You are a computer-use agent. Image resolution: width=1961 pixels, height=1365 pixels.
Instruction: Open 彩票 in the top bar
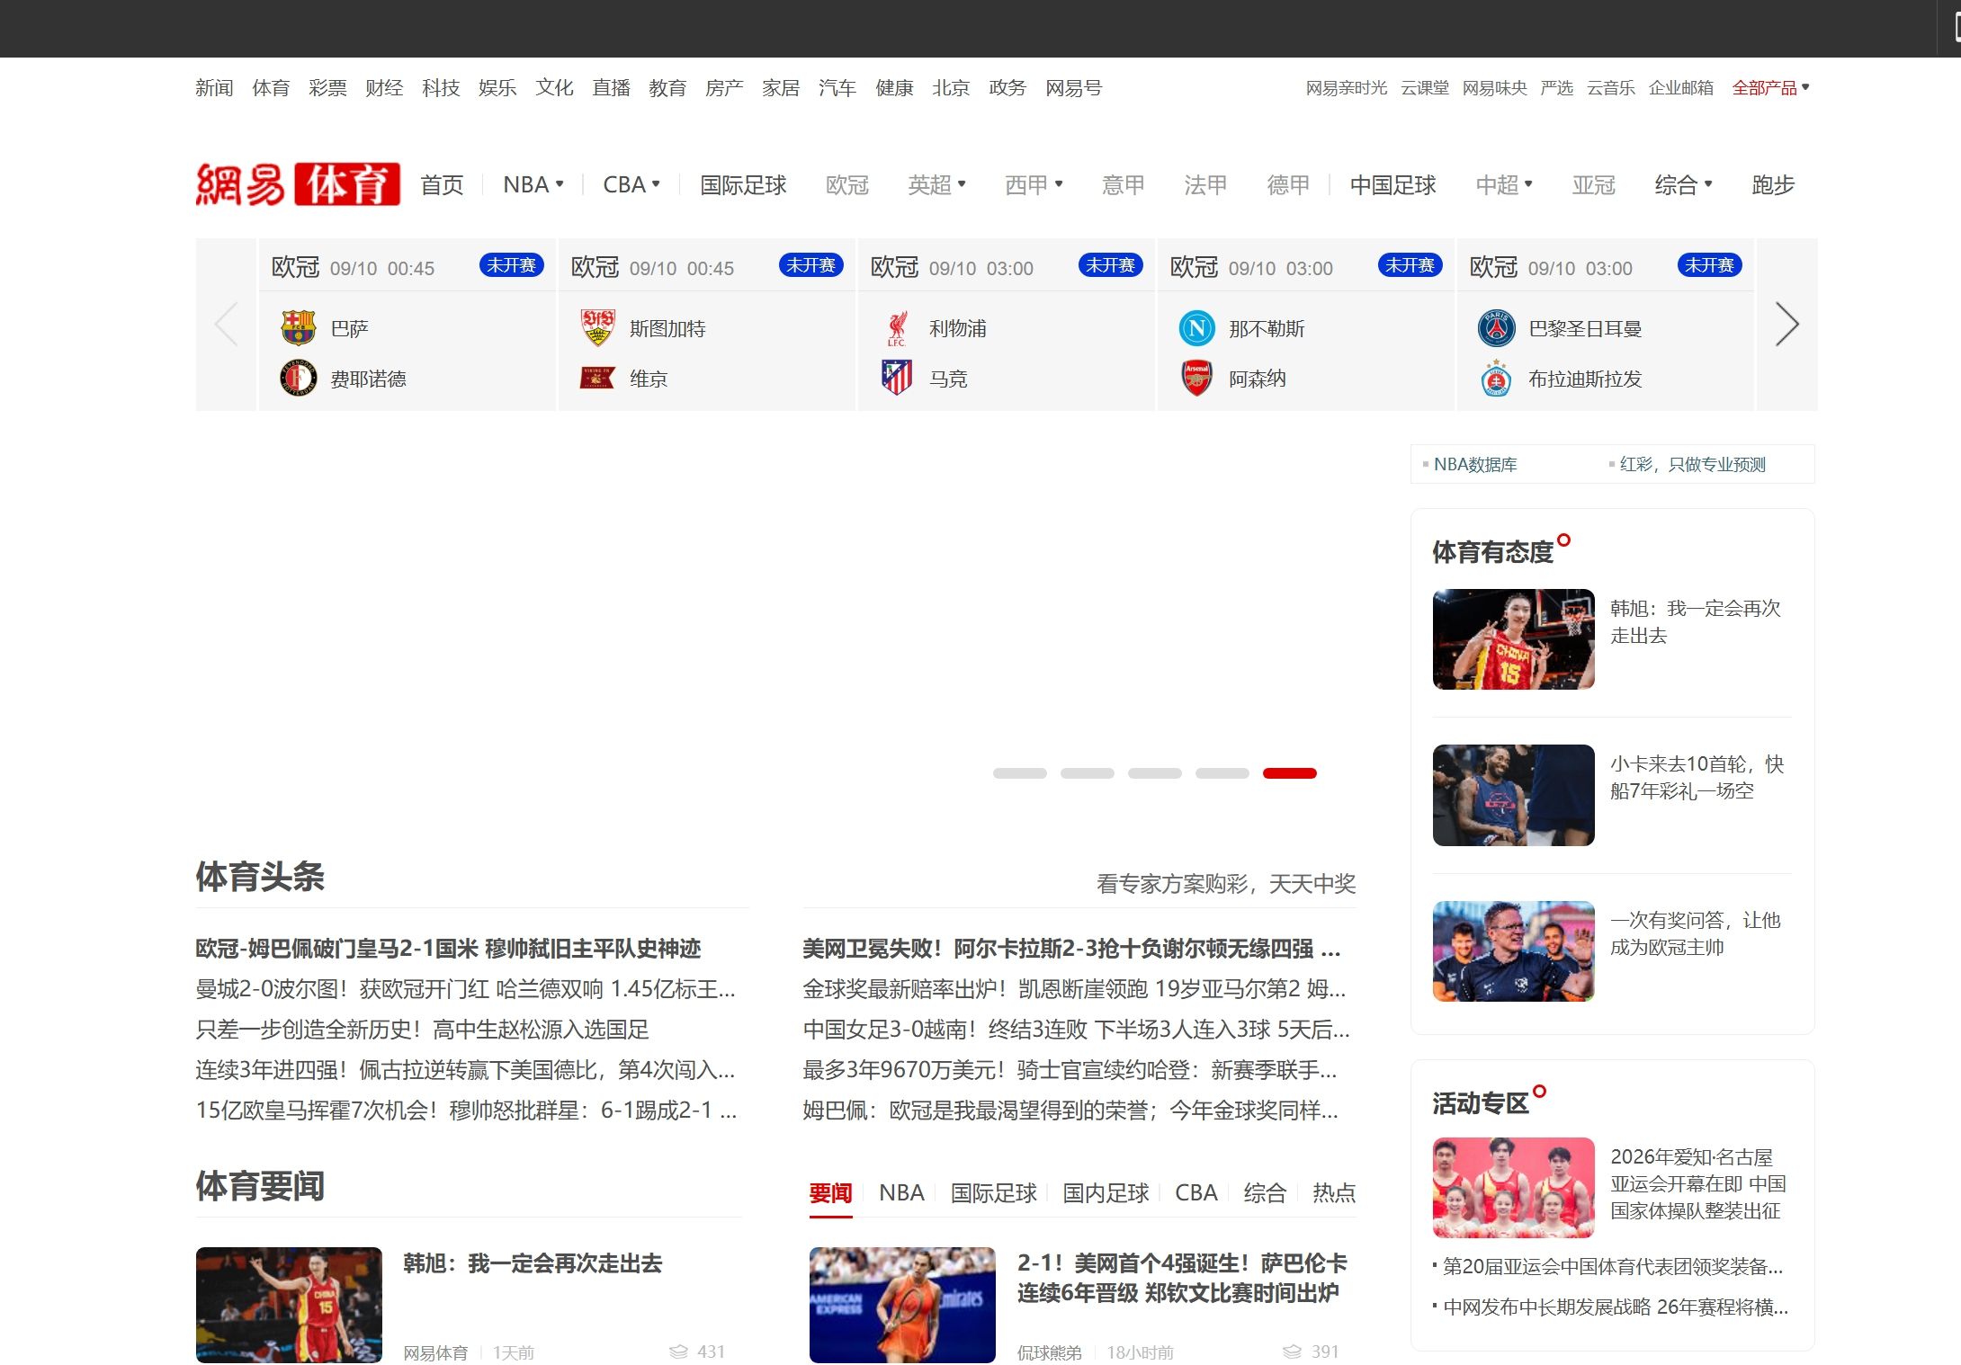[327, 88]
